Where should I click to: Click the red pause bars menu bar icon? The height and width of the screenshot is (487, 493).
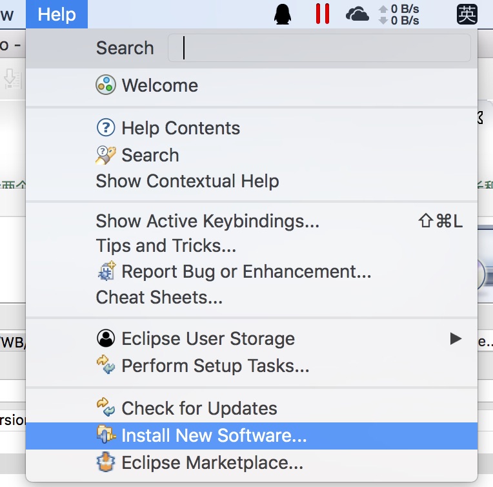click(323, 14)
